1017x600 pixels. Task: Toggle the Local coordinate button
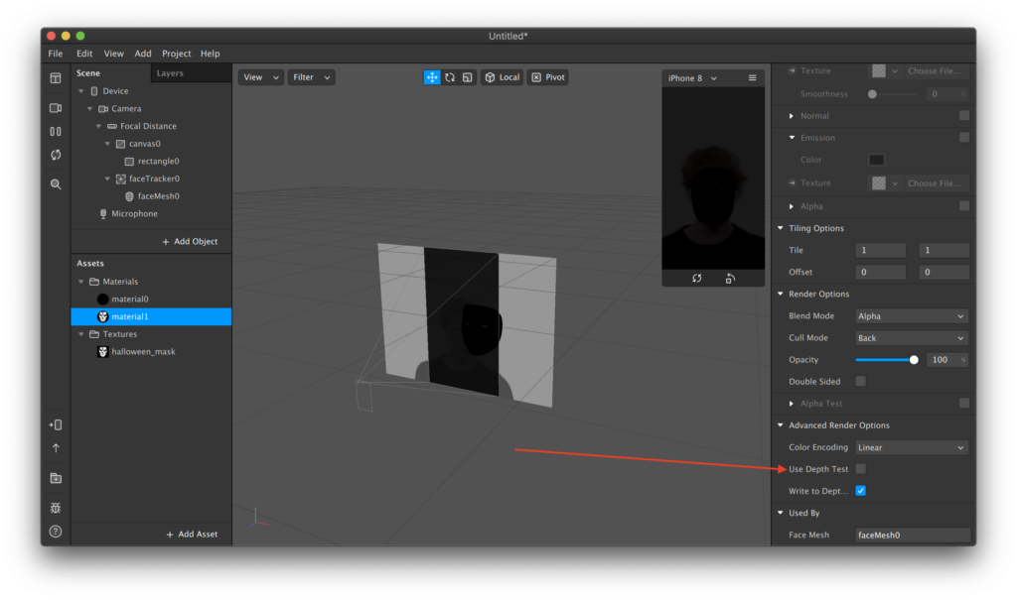(x=502, y=77)
